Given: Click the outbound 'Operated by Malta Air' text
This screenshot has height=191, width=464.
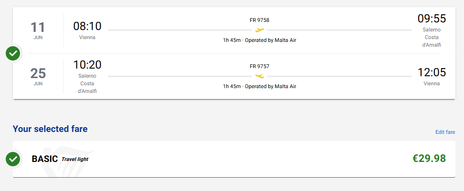Looking at the screenshot, I should (270, 40).
